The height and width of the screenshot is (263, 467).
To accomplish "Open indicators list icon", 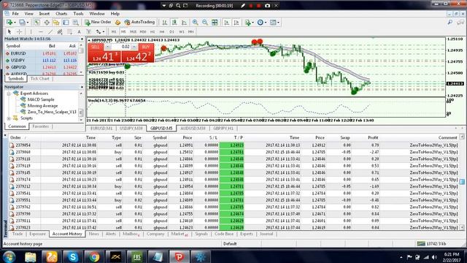I will tap(247, 23).
